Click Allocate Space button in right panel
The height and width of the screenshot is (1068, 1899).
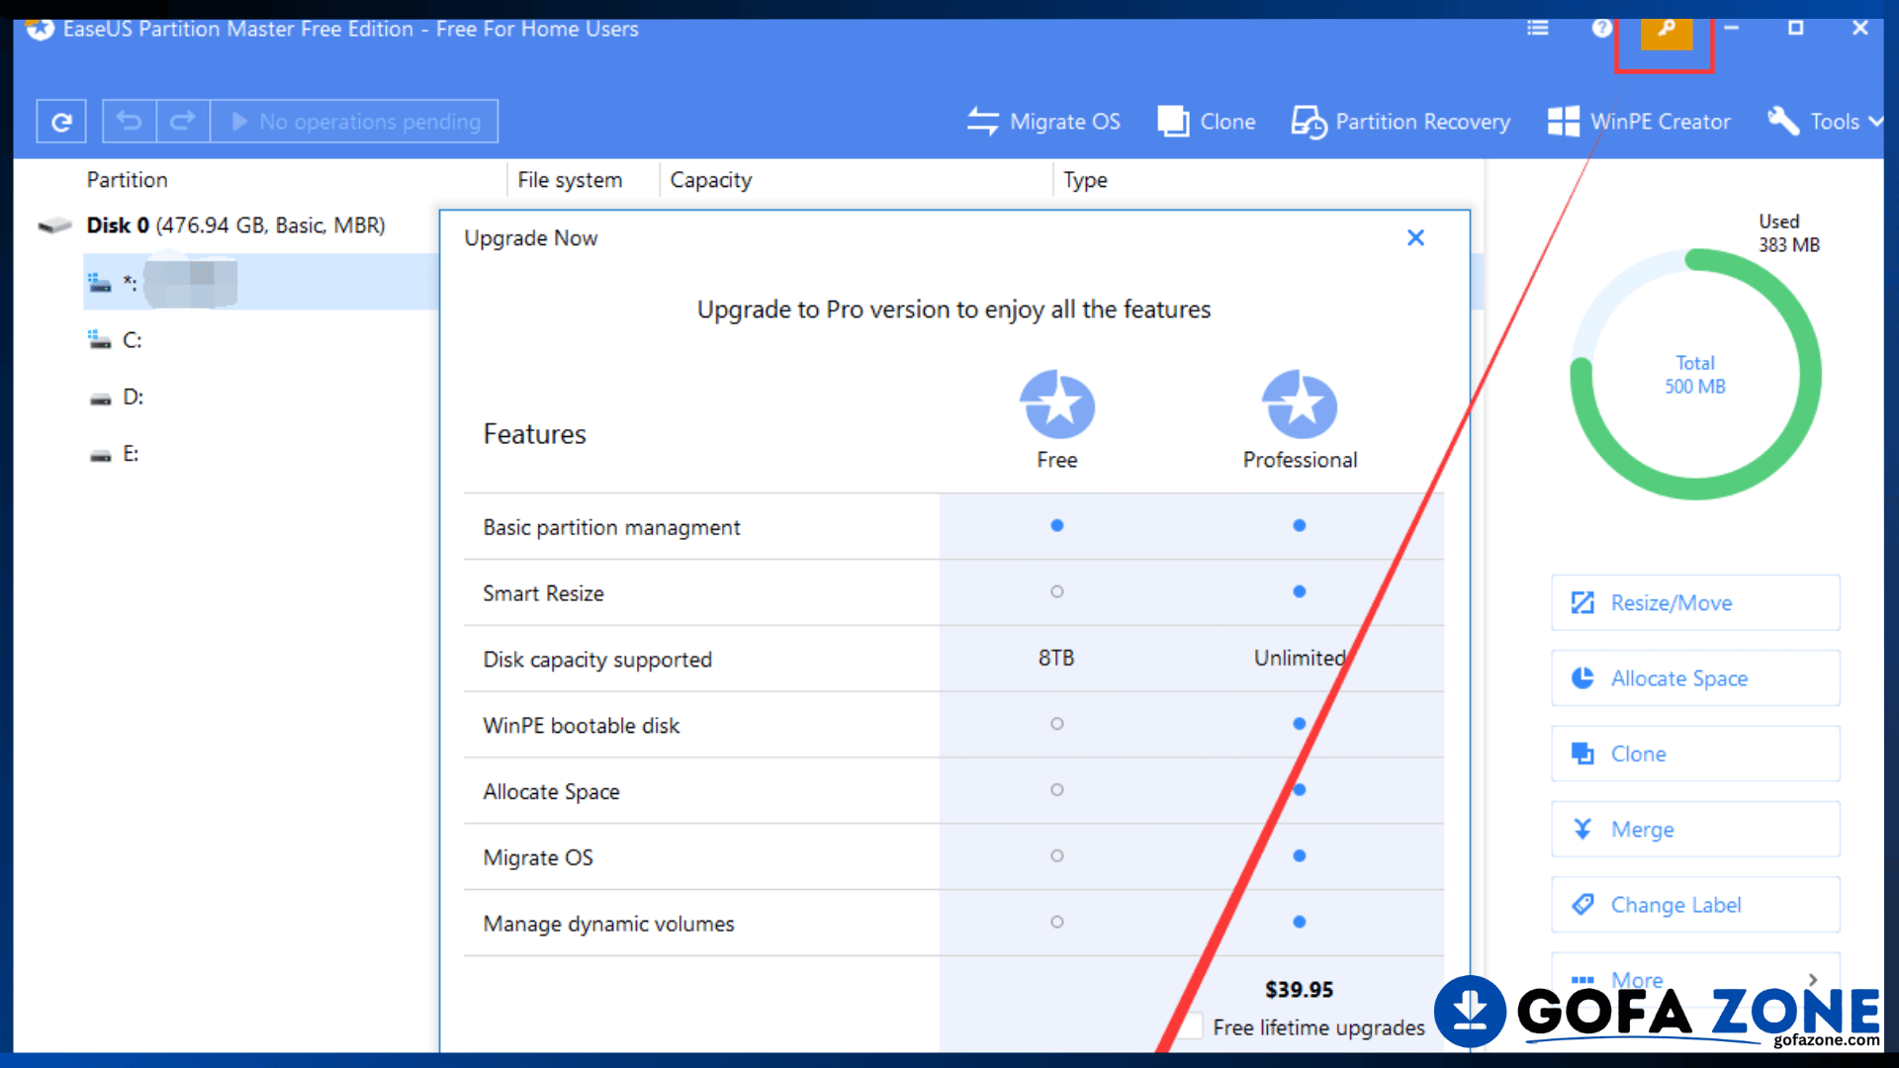1695,678
